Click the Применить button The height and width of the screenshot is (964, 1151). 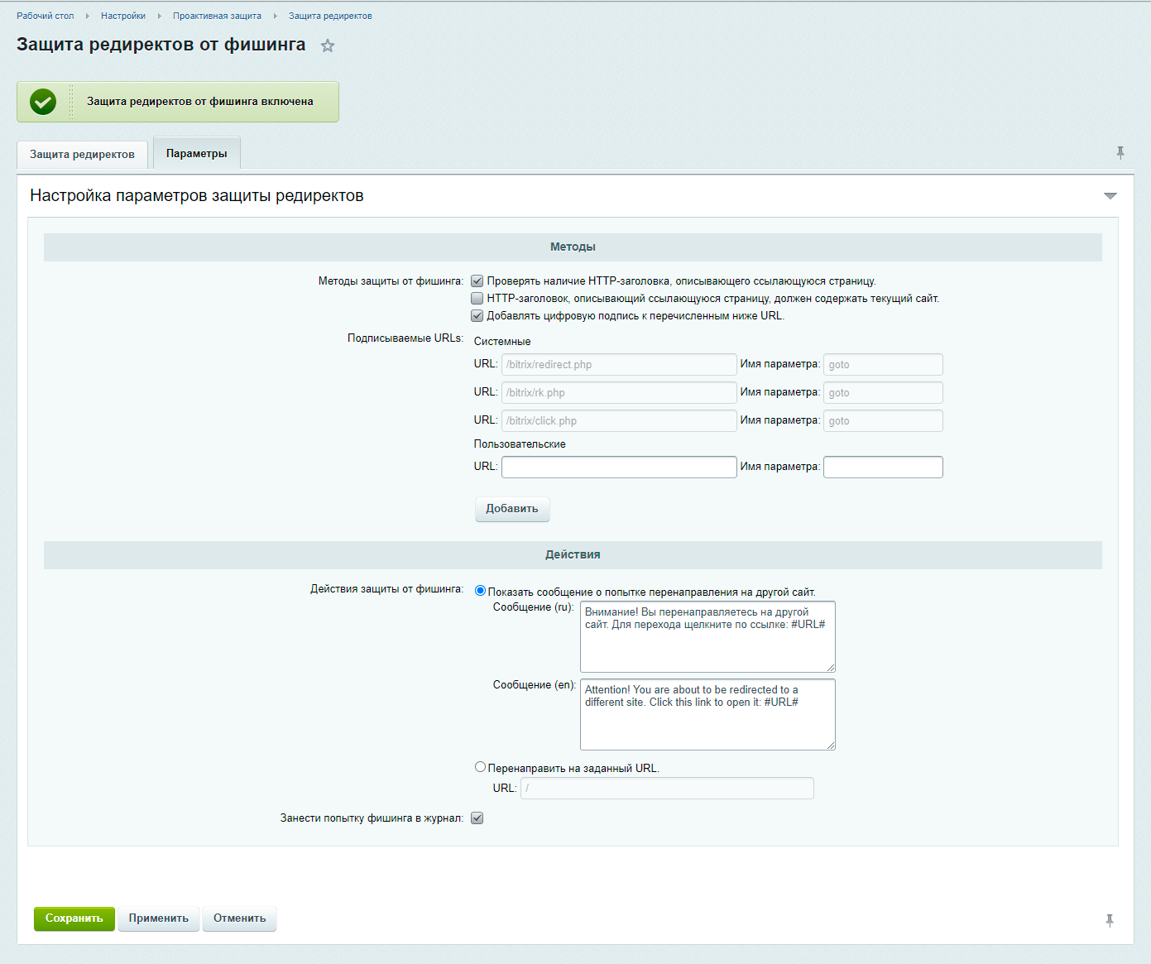(x=159, y=918)
